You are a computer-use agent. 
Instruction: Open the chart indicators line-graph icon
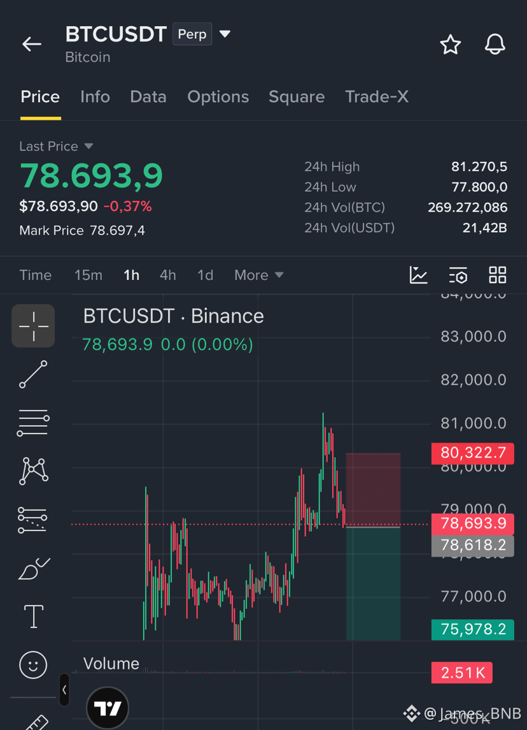[418, 275]
